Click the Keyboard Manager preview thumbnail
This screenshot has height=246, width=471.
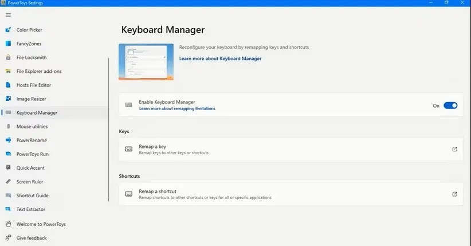coord(146,62)
